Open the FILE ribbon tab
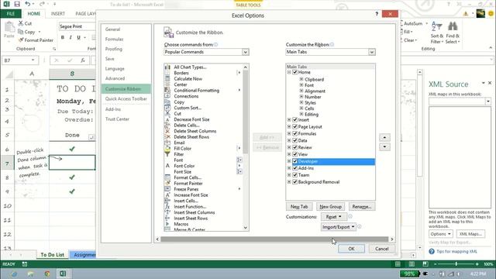496x279 pixels. pos(11,14)
